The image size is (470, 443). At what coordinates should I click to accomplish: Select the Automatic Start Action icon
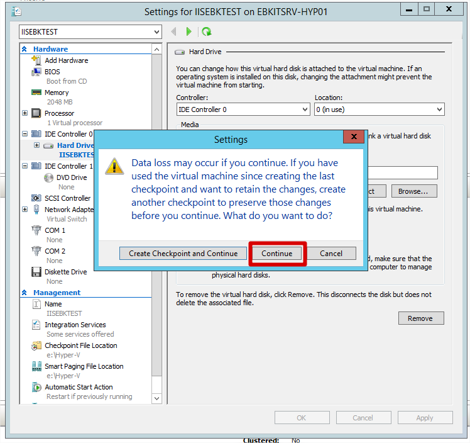36,387
